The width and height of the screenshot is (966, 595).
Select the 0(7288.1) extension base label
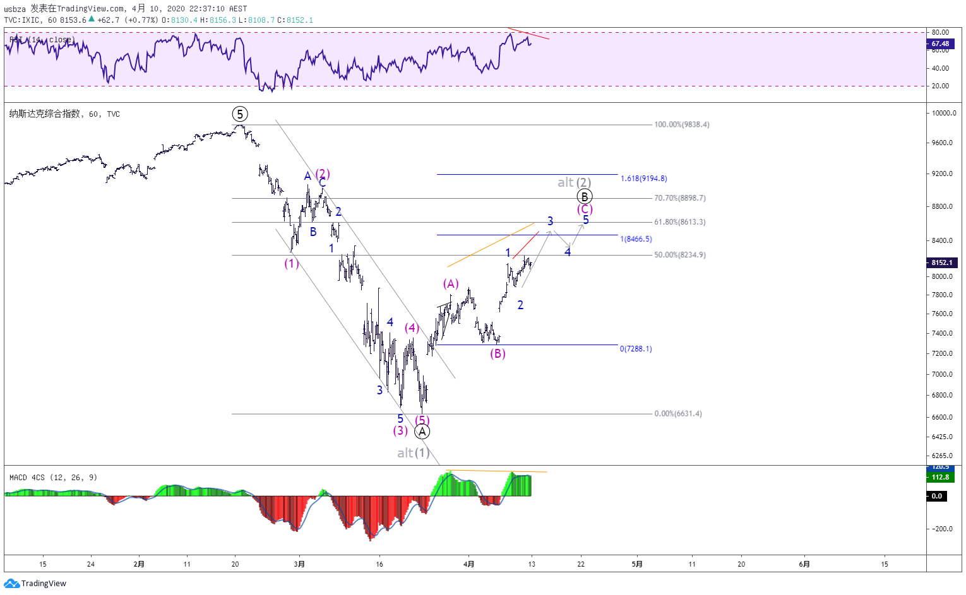636,349
